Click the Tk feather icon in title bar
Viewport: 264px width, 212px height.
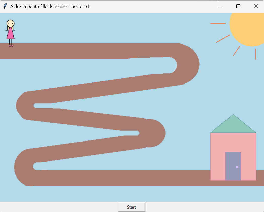point(5,6)
